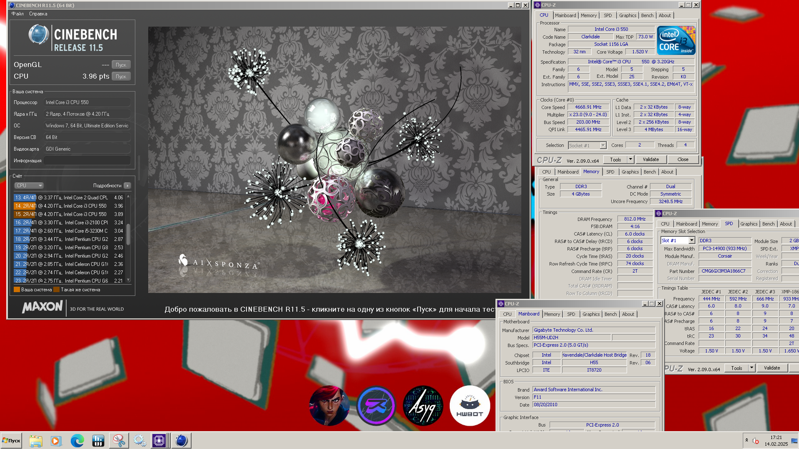
Task: Select ranking row 17 Intel Core i5-3230M
Action: pyautogui.click(x=70, y=231)
